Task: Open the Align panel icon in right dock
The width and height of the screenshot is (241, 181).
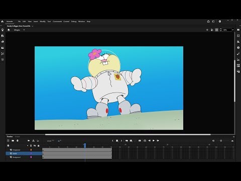Action: (x=238, y=42)
